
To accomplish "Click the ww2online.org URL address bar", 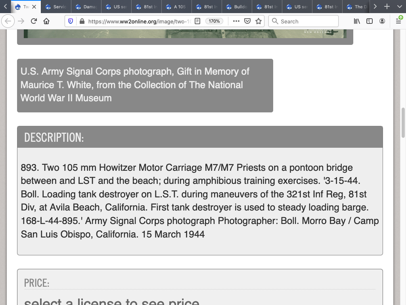I will pos(139,21).
